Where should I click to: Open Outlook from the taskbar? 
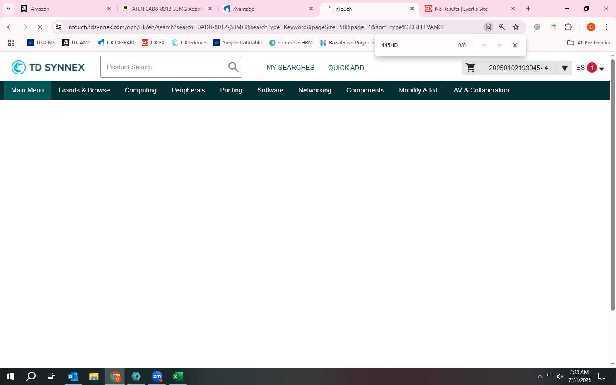[73, 376]
